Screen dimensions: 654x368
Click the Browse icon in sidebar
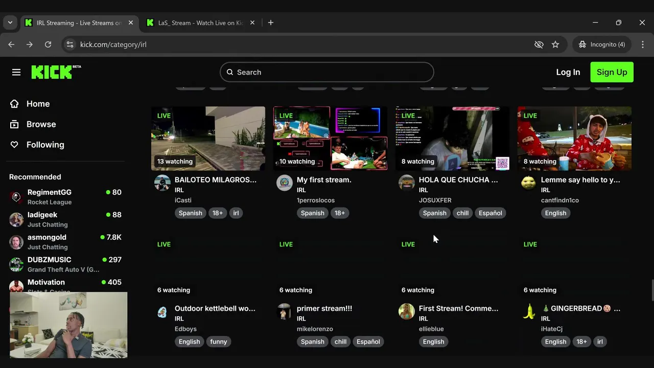(14, 124)
